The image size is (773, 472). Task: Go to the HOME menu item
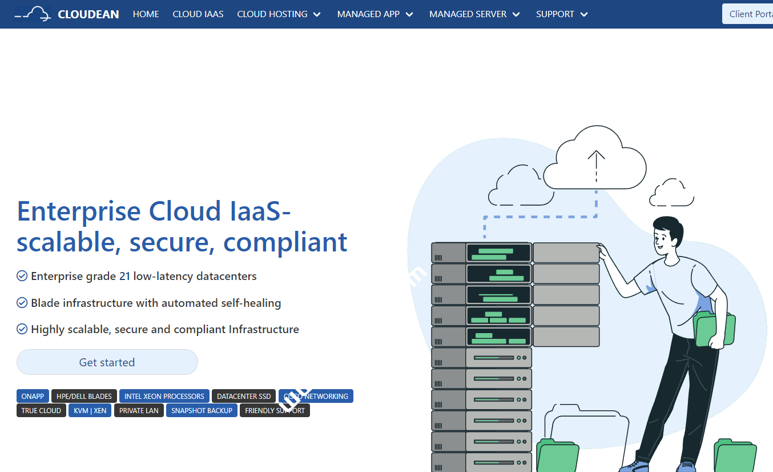click(146, 14)
